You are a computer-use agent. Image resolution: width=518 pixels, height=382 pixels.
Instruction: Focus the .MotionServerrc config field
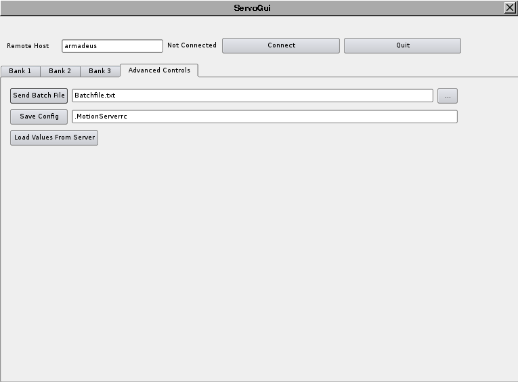coord(264,116)
